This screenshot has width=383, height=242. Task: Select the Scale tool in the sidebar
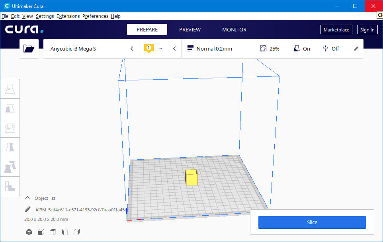pyautogui.click(x=10, y=108)
